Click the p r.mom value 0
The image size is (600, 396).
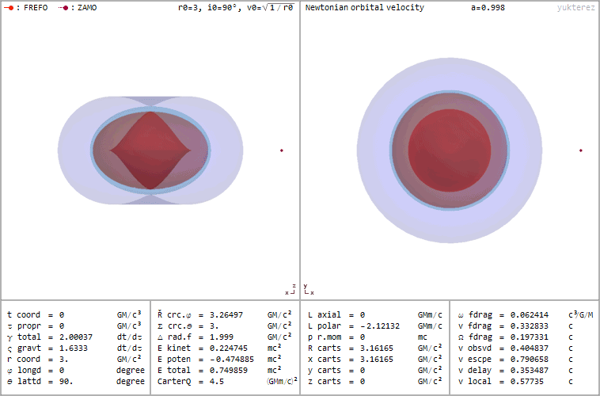tap(363, 337)
